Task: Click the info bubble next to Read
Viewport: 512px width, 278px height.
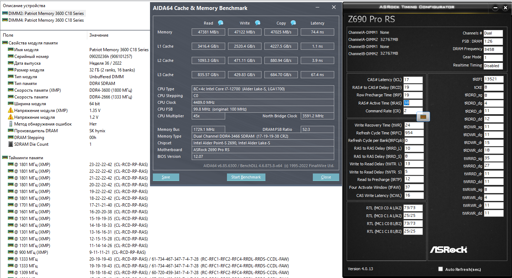Action: 221,23
